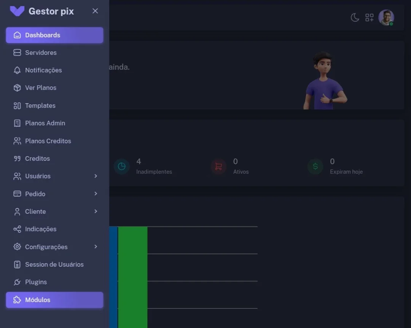Click the 3D avatar character illustration
411x328 pixels.
[x=325, y=80]
